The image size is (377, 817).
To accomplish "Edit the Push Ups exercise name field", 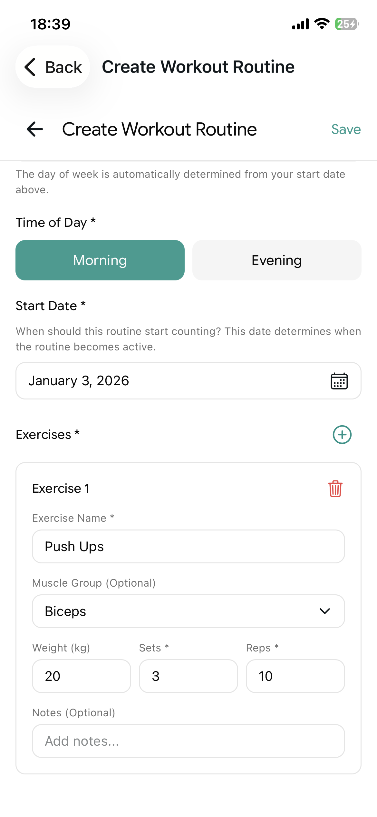I will [188, 546].
